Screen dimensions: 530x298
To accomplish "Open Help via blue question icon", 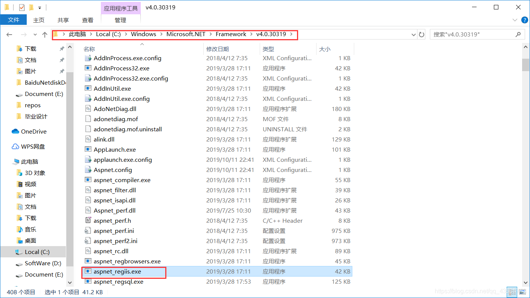I will click(525, 20).
